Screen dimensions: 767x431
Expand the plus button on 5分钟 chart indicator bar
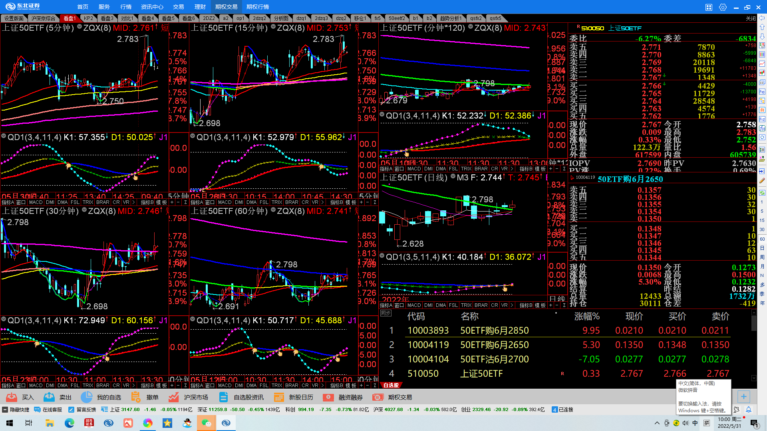[172, 202]
